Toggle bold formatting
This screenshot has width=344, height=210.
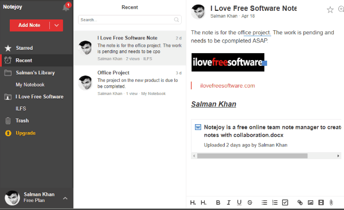point(218,203)
